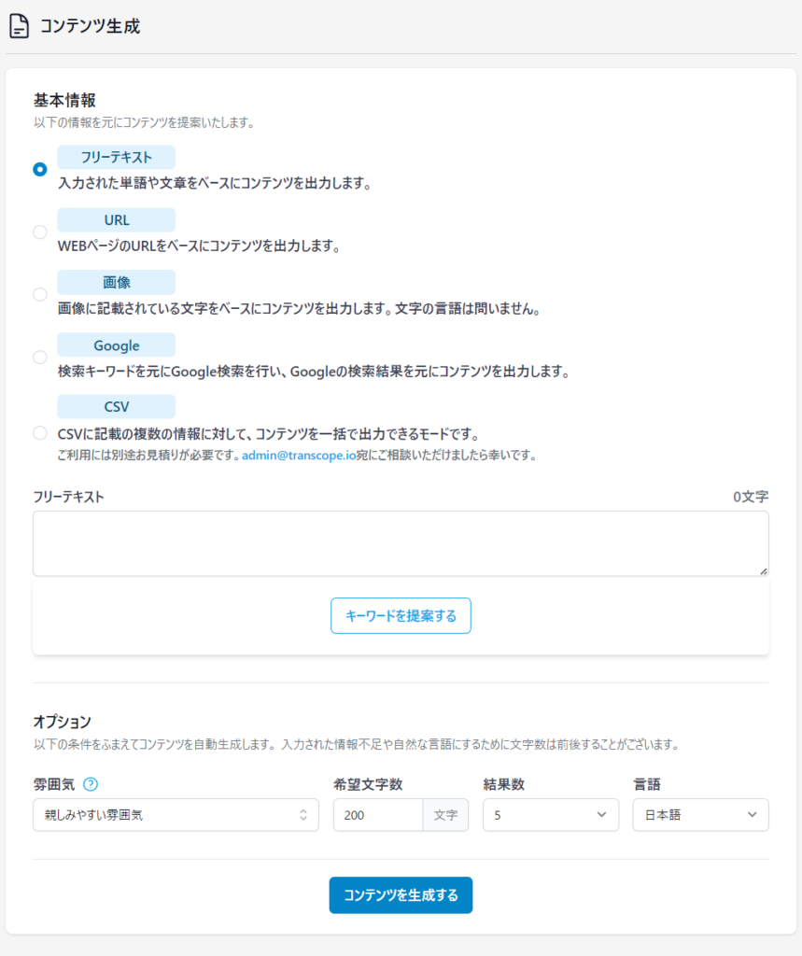Click the 文字 unit suffix label
The width and height of the screenshot is (802, 956).
[x=446, y=815]
